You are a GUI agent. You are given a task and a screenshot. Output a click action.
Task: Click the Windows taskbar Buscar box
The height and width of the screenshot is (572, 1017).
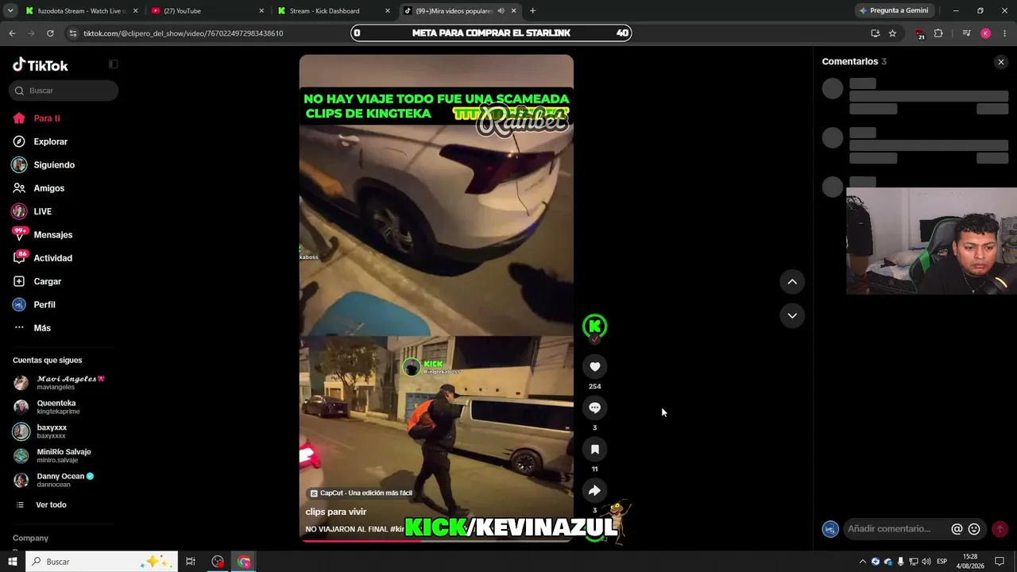[x=101, y=562]
